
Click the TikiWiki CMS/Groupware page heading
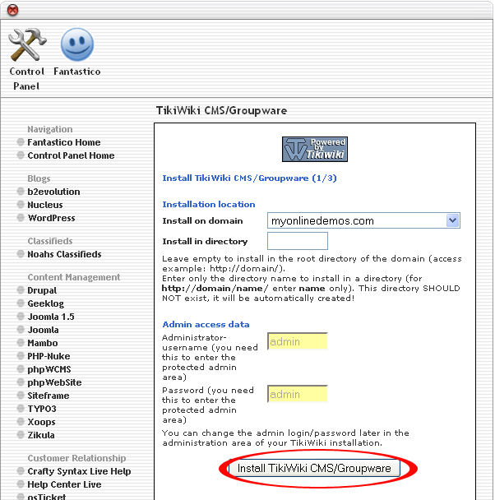(221, 111)
